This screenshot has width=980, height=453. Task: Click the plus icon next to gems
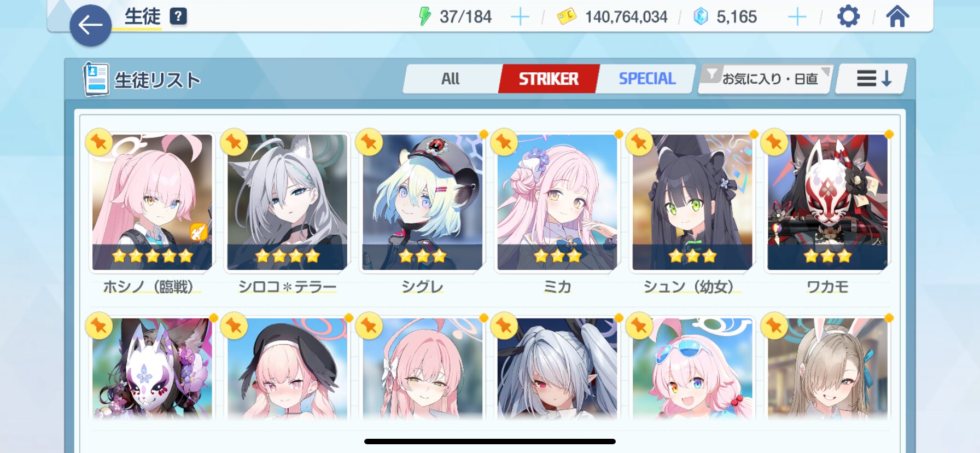797,17
